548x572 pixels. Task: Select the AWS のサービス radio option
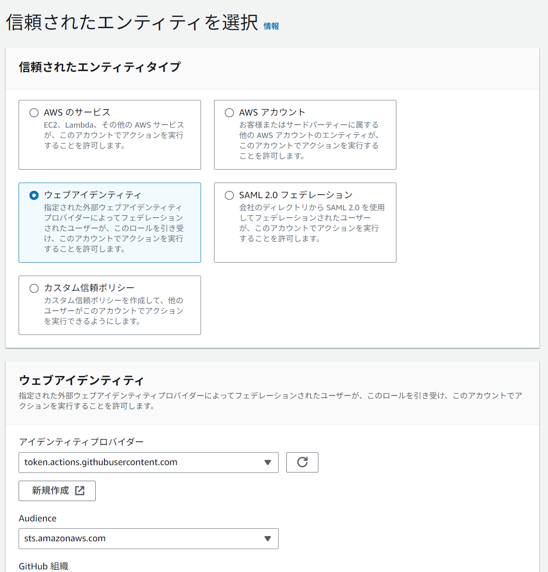pos(34,113)
